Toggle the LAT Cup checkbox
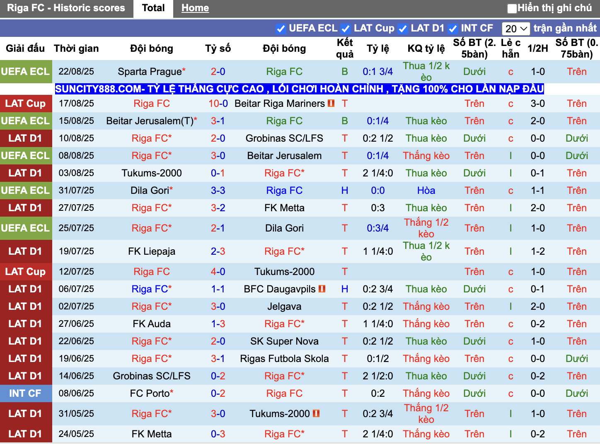Viewport: 600px width, 444px height. (346, 29)
